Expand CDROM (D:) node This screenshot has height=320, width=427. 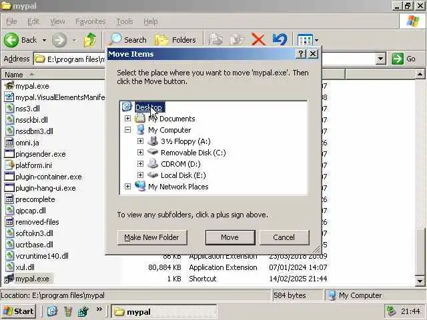140,163
